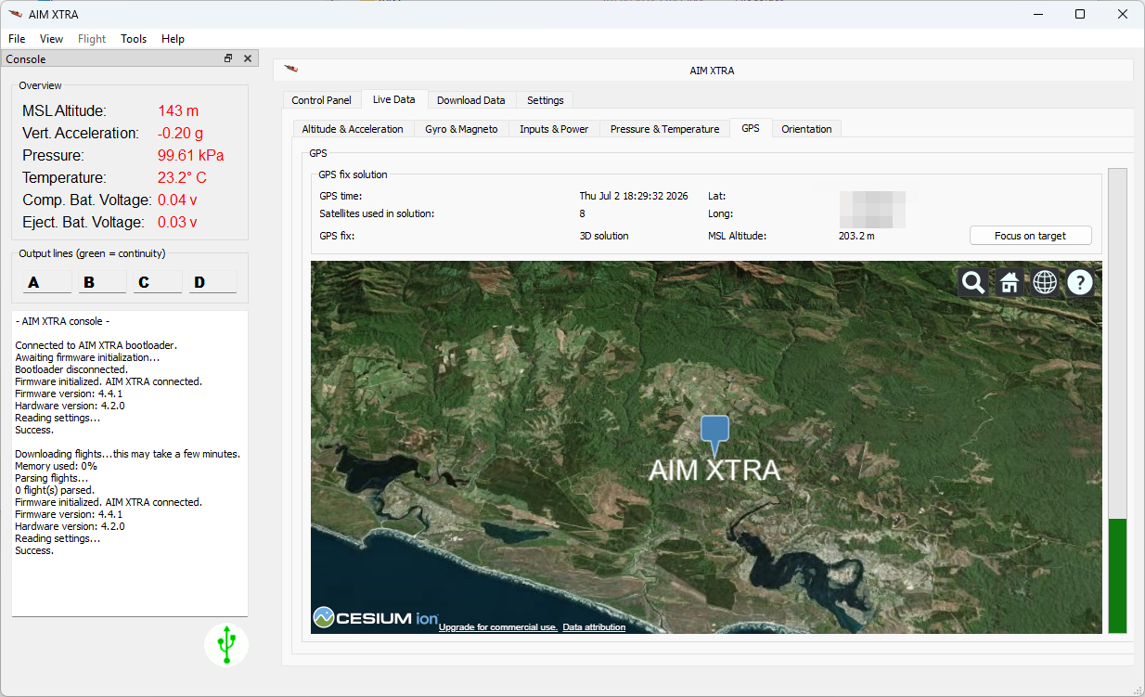This screenshot has height=697, width=1145.
Task: Open the map search magnifier
Action: (x=973, y=282)
